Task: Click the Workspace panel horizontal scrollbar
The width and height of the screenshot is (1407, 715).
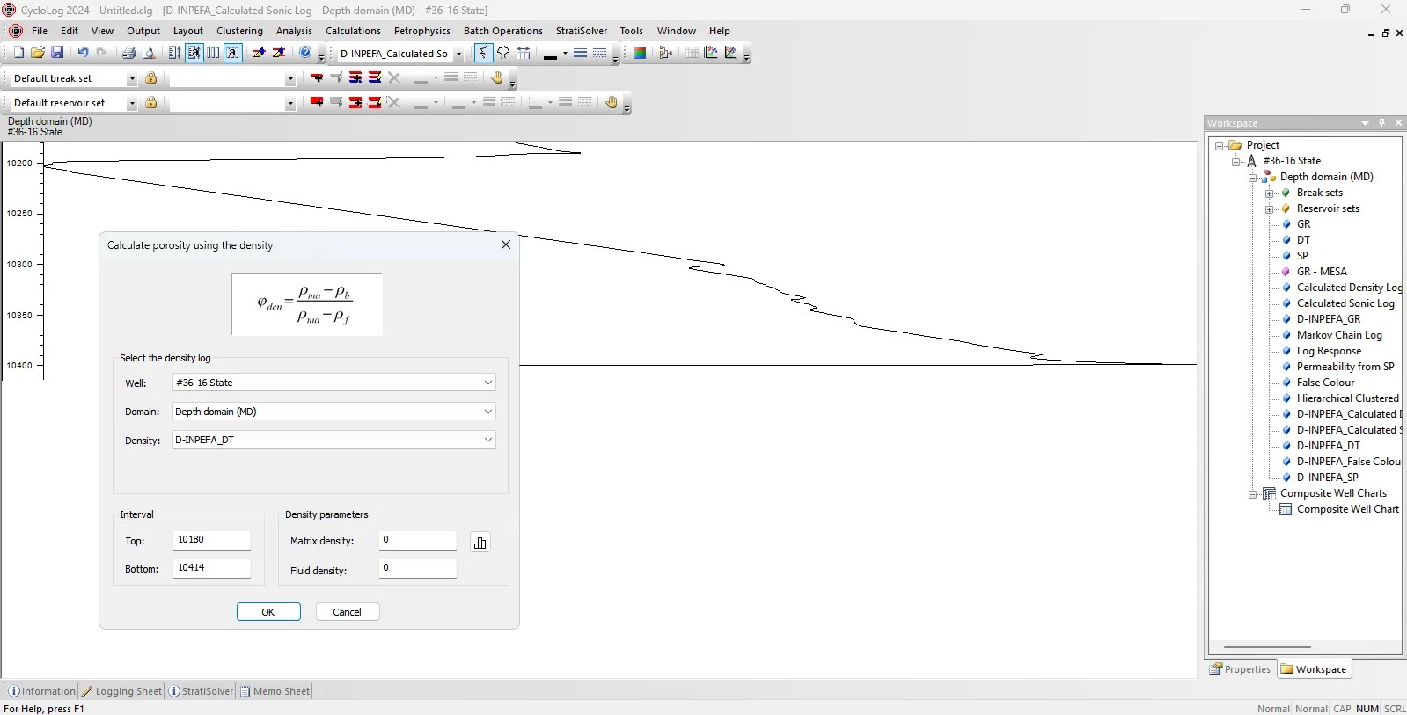Action: point(1267,647)
